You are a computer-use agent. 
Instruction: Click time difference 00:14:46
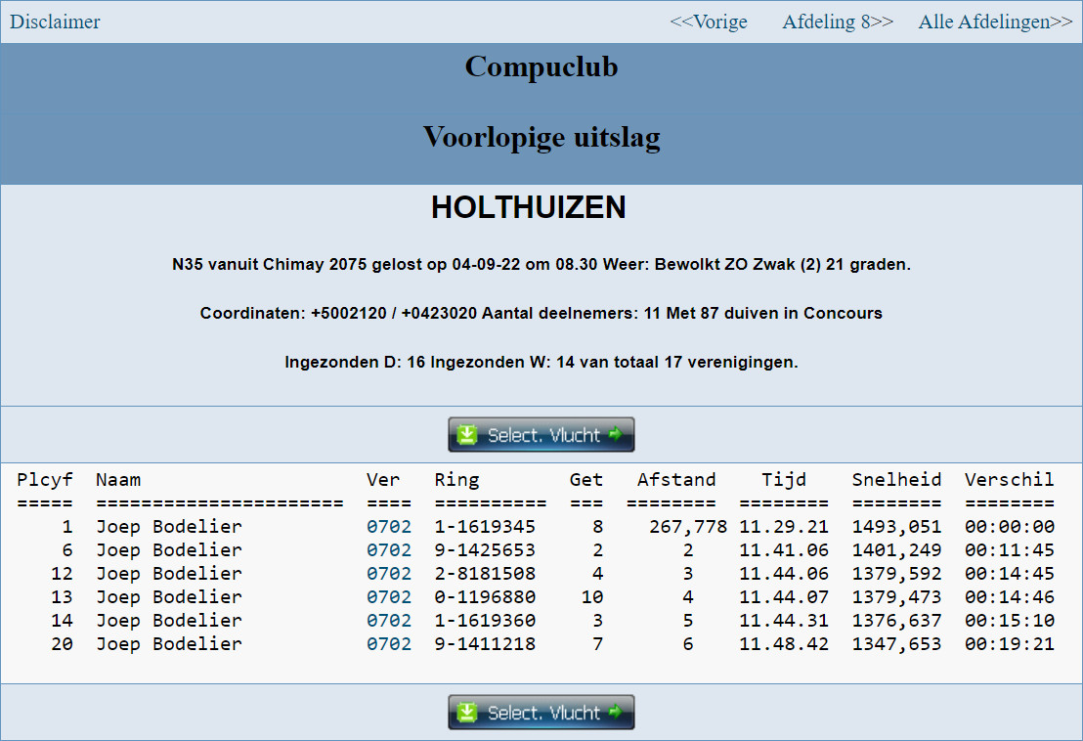[x=1009, y=597]
